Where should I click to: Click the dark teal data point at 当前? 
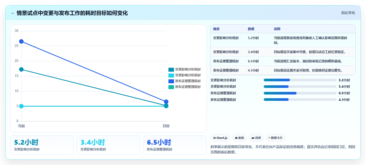[21, 69]
